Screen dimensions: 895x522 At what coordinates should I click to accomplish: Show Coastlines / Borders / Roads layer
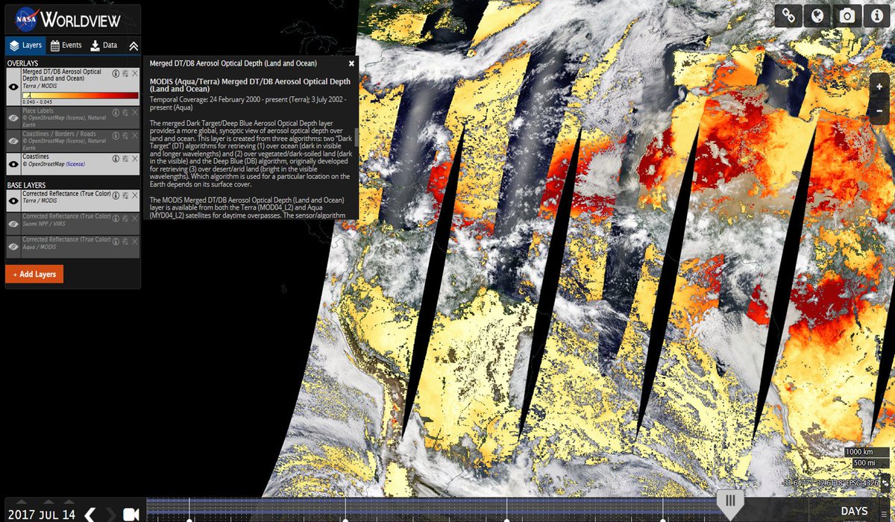point(13,140)
